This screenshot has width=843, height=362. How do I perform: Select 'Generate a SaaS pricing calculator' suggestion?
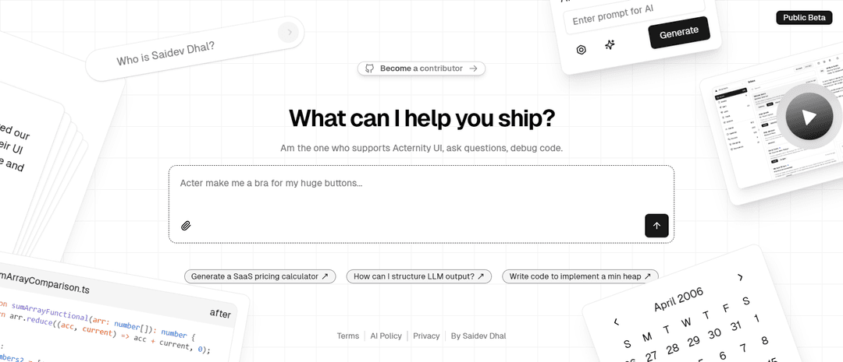point(260,276)
